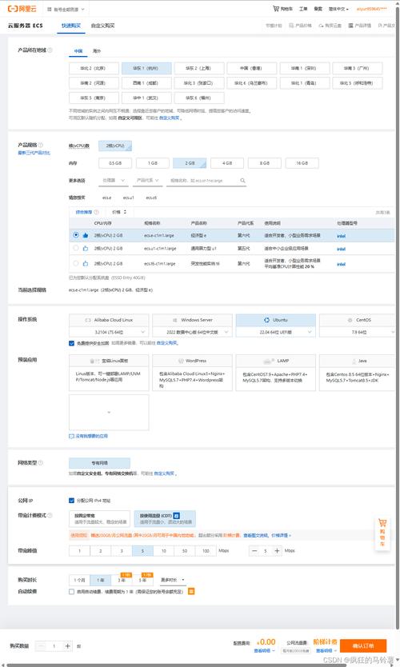Set bandwidth peak to 1 Mbps
The height and width of the screenshot is (667, 400).
pos(79,550)
